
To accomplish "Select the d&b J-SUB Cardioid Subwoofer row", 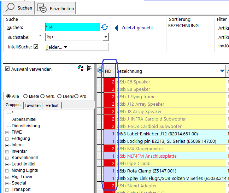I will click(x=171, y=127).
